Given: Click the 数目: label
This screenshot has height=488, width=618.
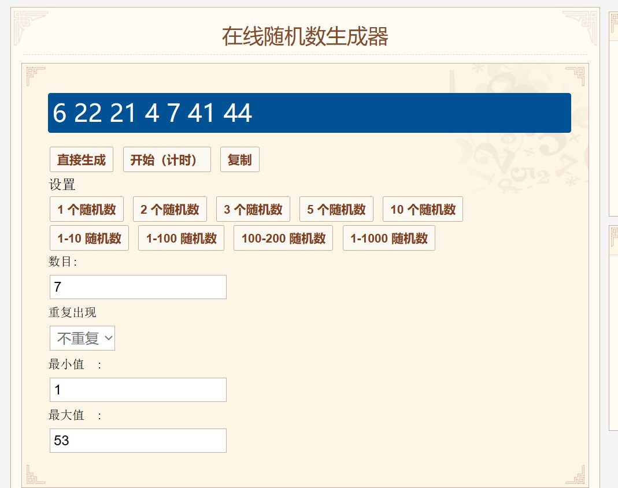Looking at the screenshot, I should pos(62,262).
